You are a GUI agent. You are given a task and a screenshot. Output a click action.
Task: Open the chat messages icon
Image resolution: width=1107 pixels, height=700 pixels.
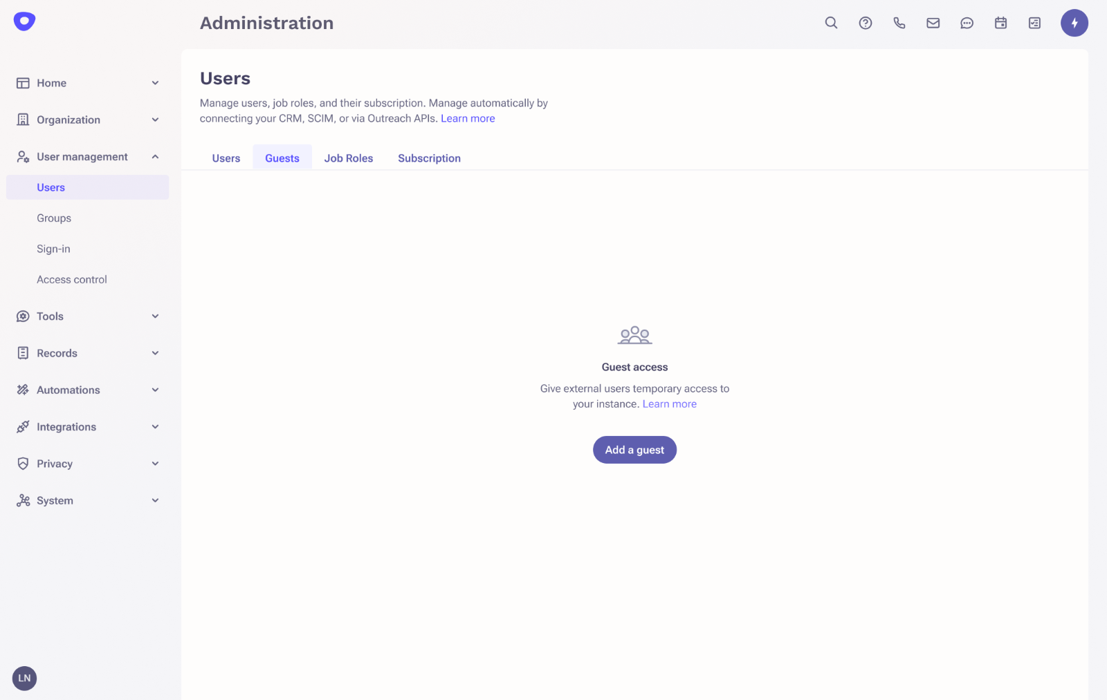click(x=967, y=23)
